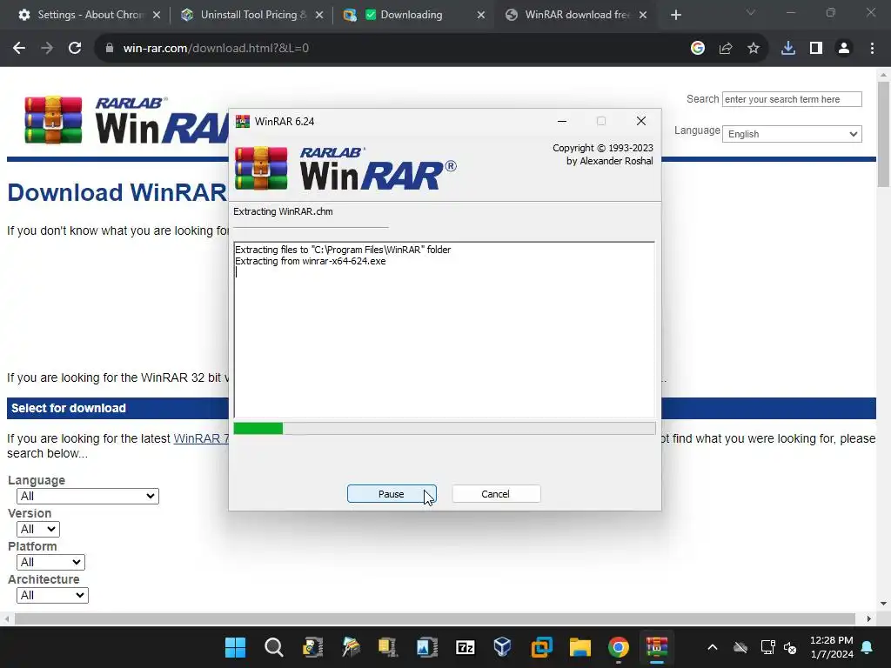Click the WinRAR extraction progress bar
This screenshot has width=891, height=668.
point(445,428)
